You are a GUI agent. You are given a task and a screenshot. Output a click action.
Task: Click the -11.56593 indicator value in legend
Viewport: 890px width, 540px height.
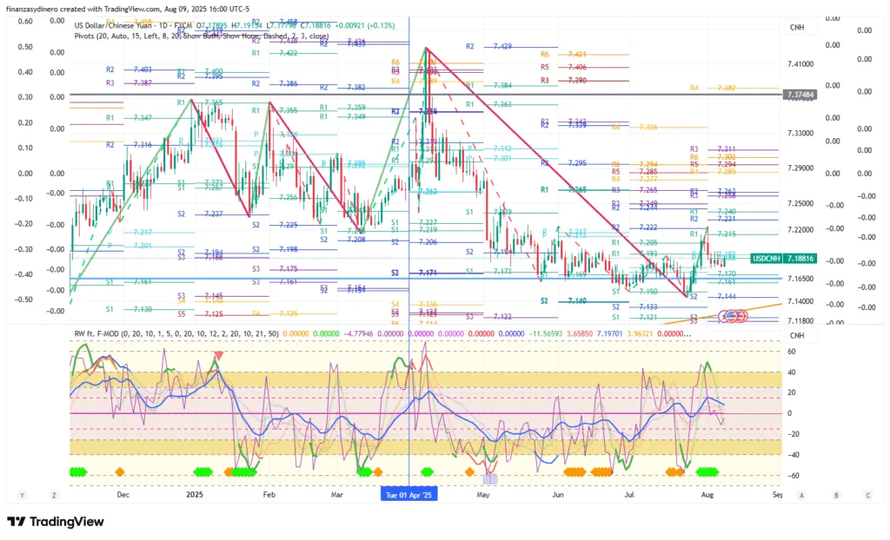click(x=546, y=333)
